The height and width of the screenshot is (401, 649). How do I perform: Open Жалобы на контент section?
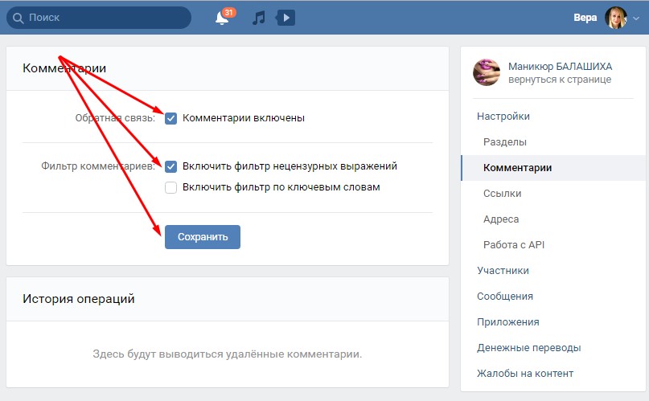(525, 374)
